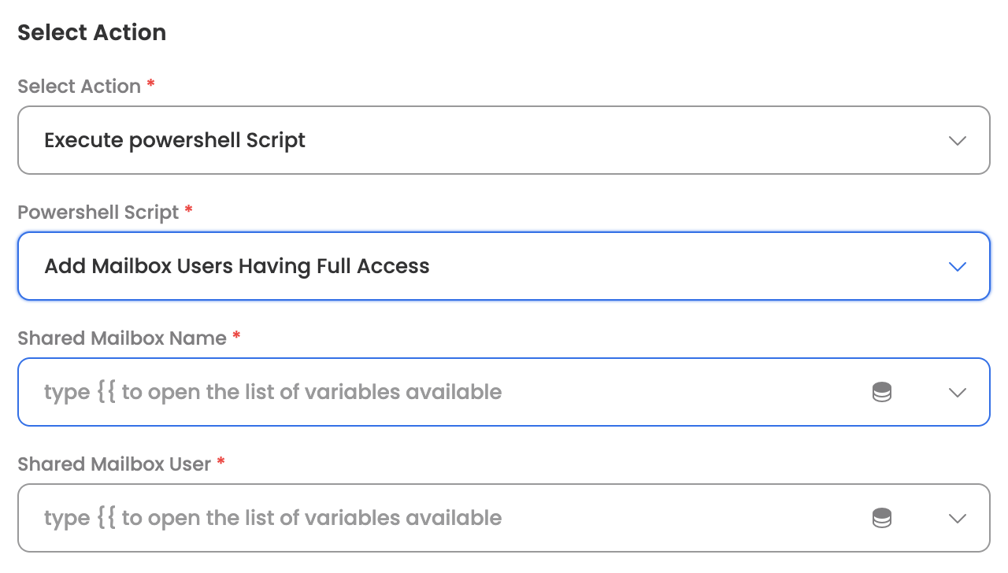Click "Add Mailbox Users Having Full Access" text

(x=237, y=266)
